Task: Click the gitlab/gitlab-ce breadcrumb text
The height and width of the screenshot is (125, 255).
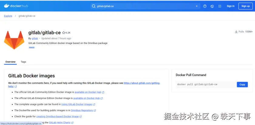Action: pos(27,16)
